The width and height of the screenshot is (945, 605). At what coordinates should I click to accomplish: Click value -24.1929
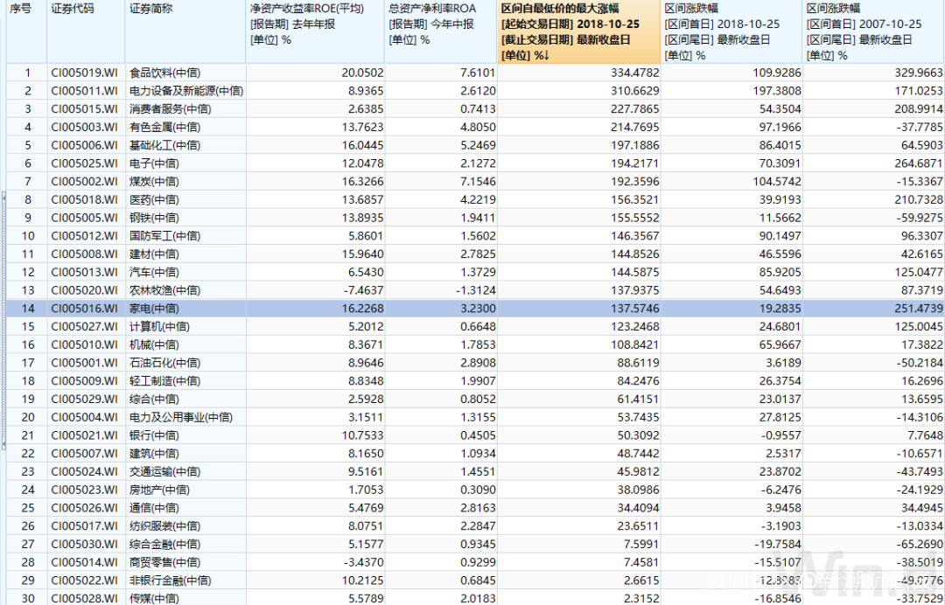(919, 490)
